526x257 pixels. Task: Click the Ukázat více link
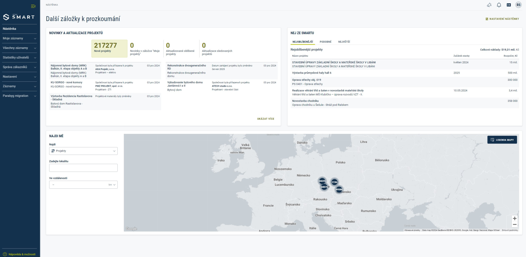point(266,119)
